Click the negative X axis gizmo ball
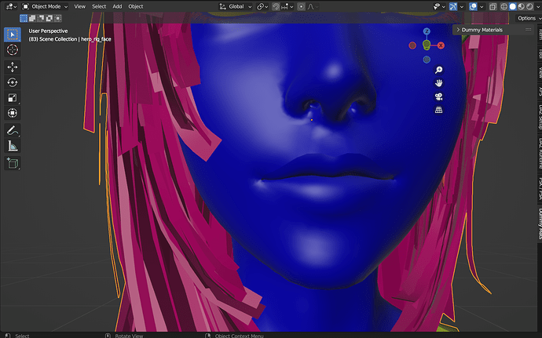 coord(412,45)
